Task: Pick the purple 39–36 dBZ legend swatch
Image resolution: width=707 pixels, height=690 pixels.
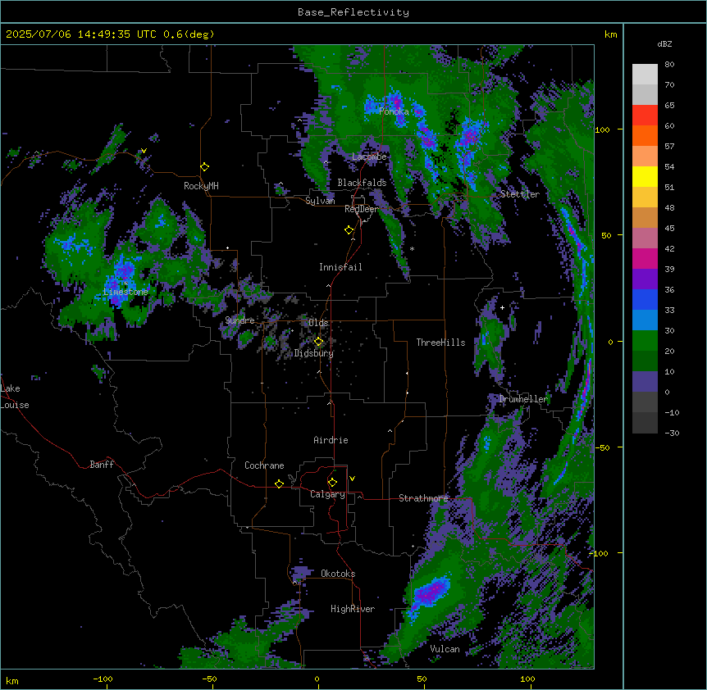Action: 645,279
